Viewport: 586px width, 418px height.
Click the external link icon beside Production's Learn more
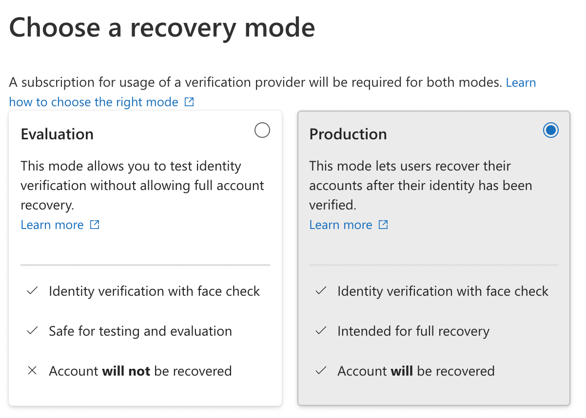384,225
